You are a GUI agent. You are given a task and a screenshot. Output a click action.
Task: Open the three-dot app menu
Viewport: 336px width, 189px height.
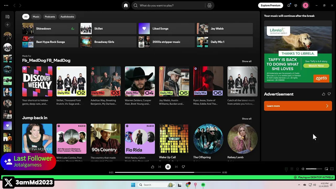pyautogui.click(x=6, y=5)
